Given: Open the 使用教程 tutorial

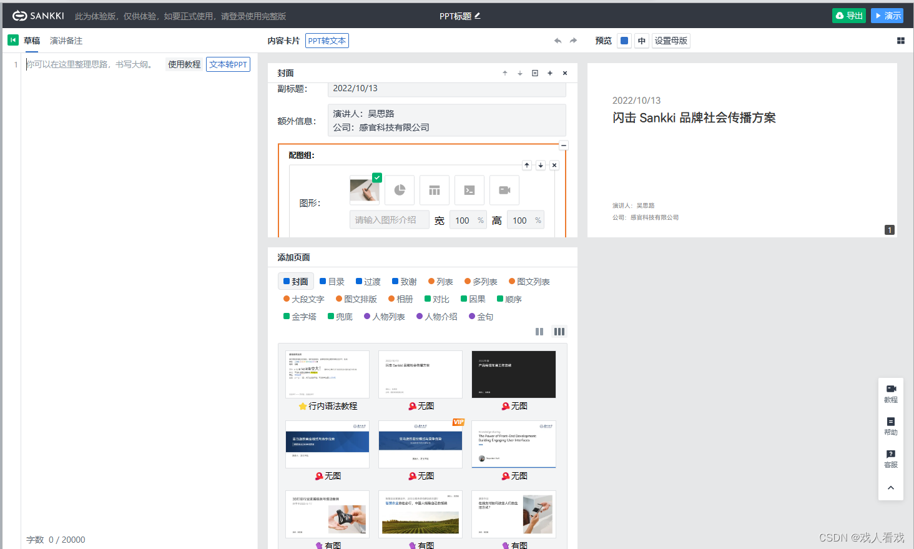Looking at the screenshot, I should tap(184, 64).
